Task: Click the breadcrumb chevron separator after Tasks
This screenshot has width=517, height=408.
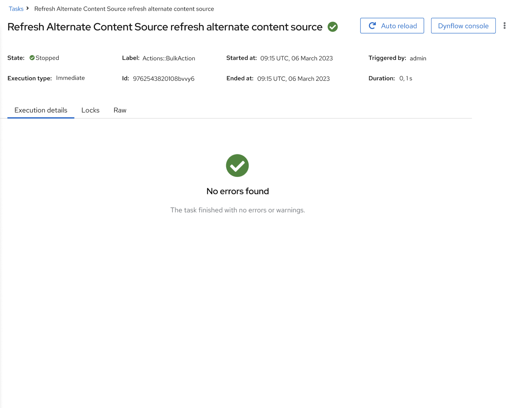Action: (x=28, y=8)
